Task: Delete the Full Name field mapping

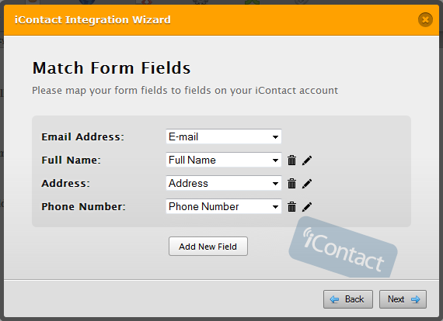Action: pos(292,160)
